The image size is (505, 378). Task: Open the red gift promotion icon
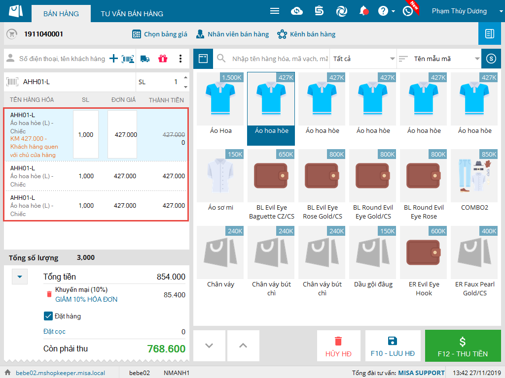pyautogui.click(x=163, y=59)
